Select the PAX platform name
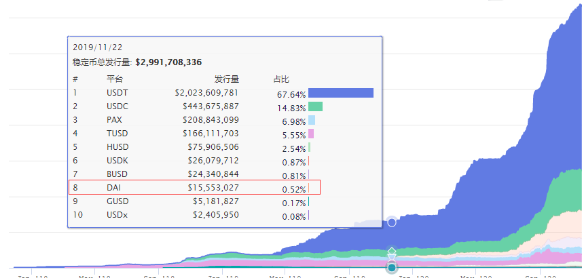 coord(114,120)
